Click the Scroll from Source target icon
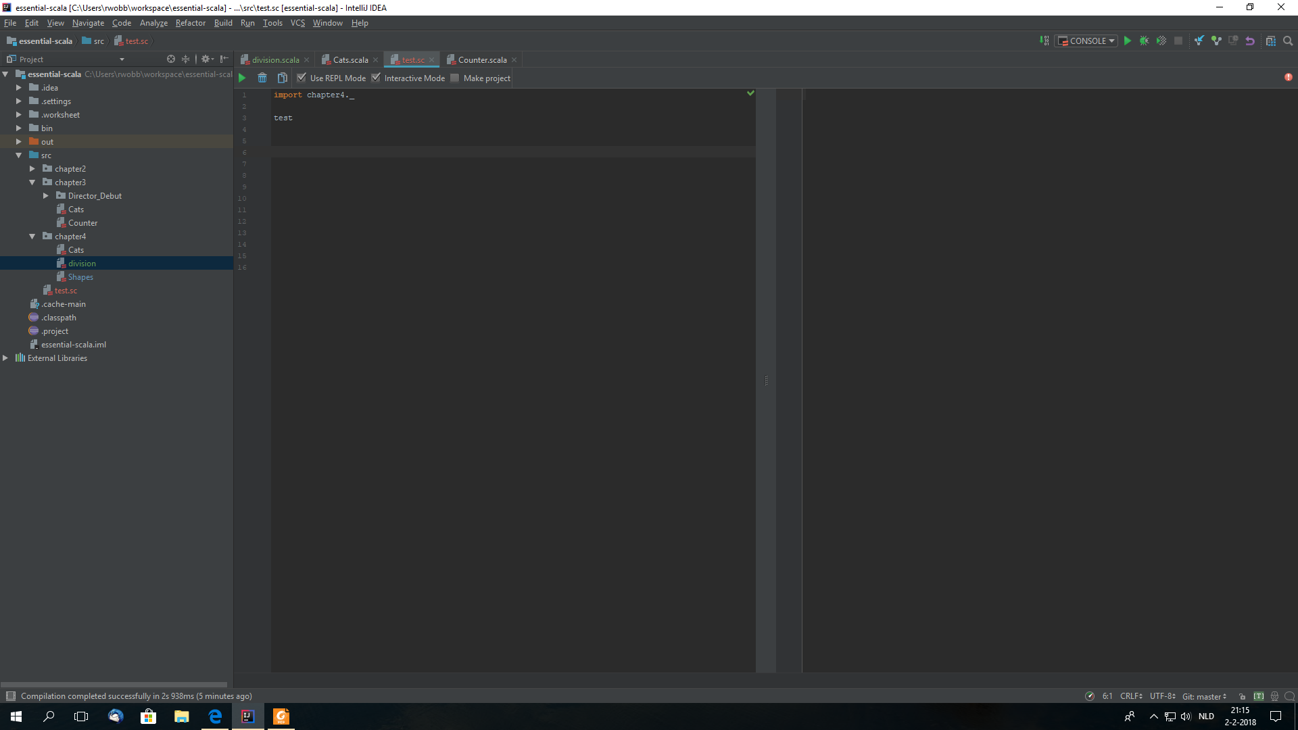The image size is (1298, 730). (x=171, y=59)
